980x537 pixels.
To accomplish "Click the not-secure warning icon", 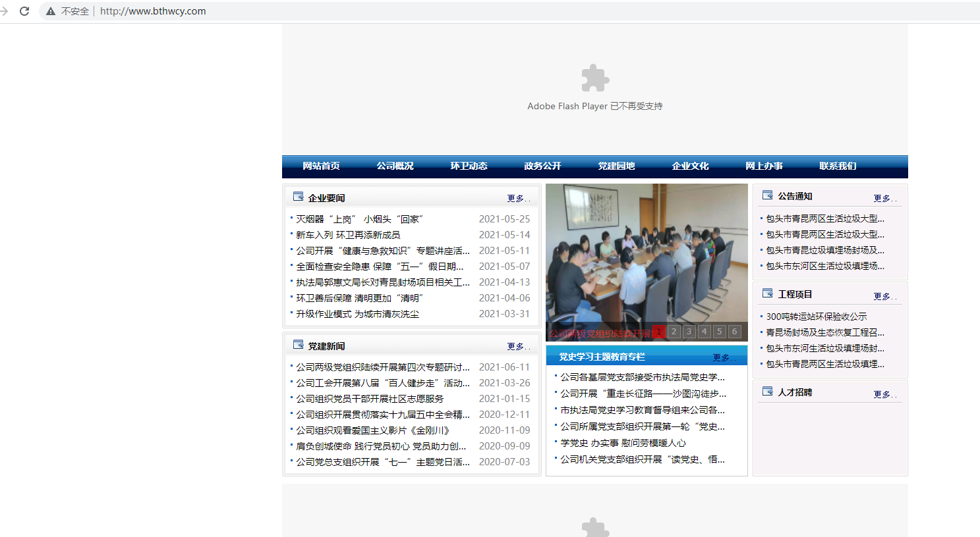I will click(x=51, y=11).
